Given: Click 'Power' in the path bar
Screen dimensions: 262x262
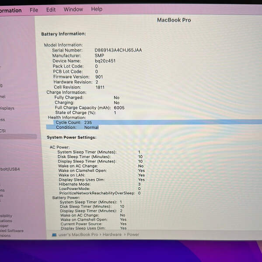Looking at the screenshot, I should pos(133,234).
